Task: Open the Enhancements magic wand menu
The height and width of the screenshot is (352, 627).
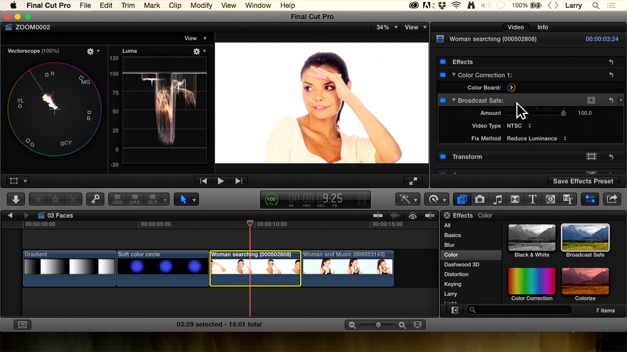Action: (x=408, y=199)
